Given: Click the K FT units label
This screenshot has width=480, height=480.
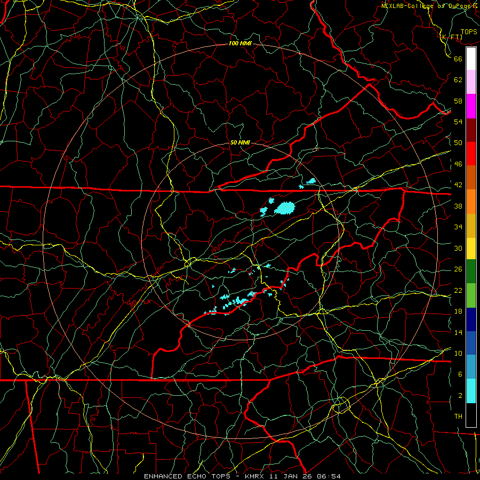Looking at the screenshot, I should tap(451, 37).
